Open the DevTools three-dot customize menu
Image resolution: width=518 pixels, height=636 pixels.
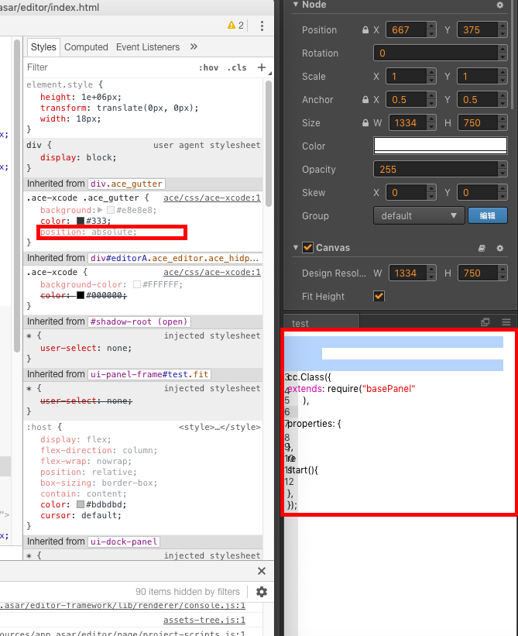(x=262, y=26)
